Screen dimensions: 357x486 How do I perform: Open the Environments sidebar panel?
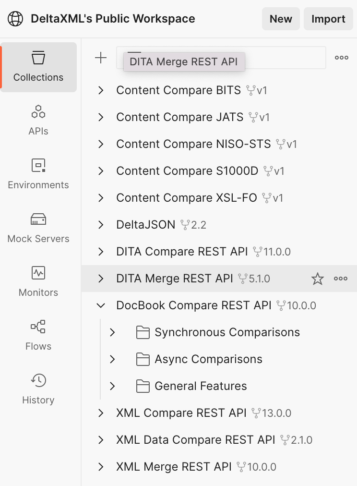click(38, 174)
